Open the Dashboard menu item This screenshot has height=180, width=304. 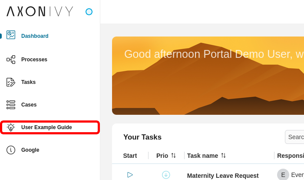pos(35,36)
